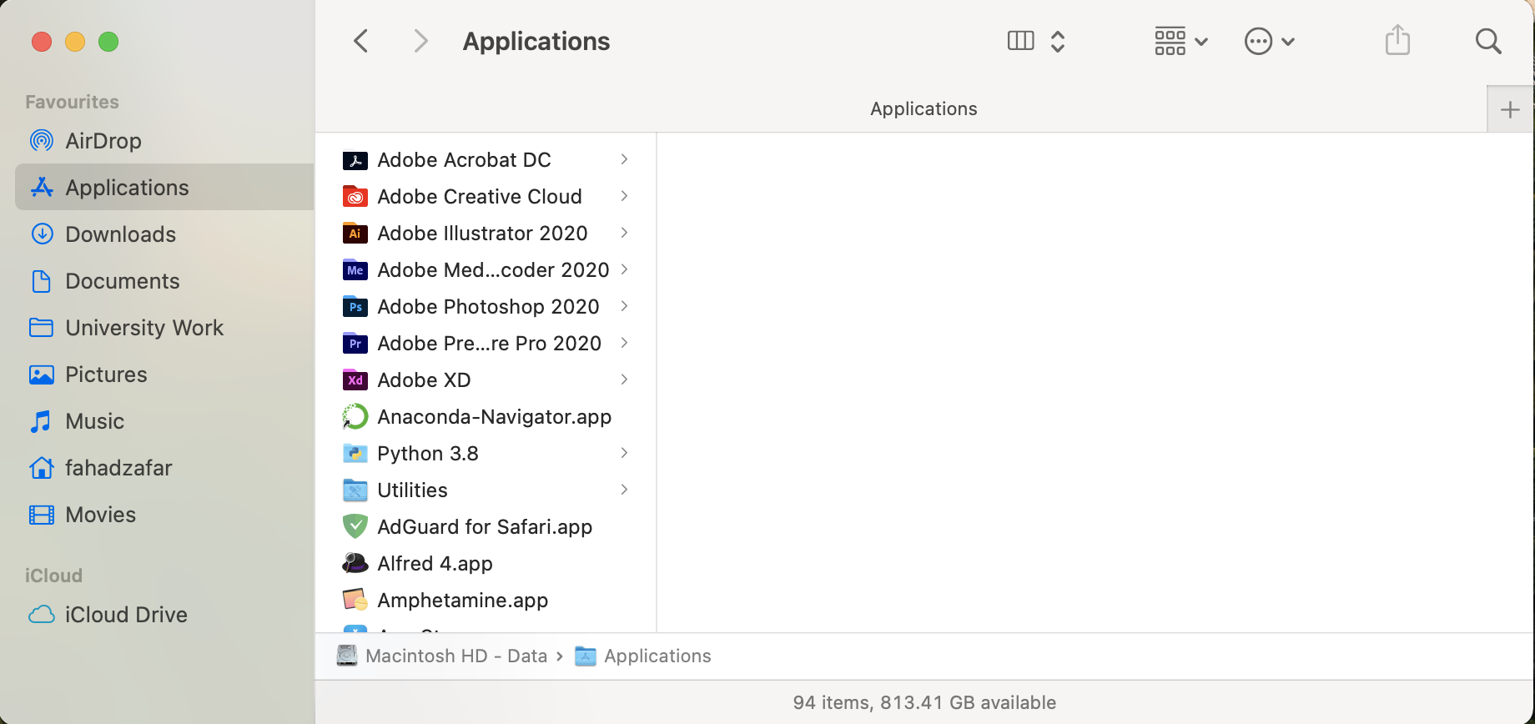Open Pictures from sidebar
This screenshot has width=1535, height=724.
click(164, 375)
